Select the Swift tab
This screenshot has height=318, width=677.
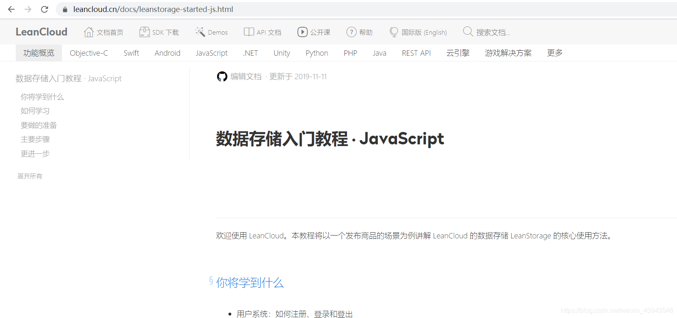[131, 53]
